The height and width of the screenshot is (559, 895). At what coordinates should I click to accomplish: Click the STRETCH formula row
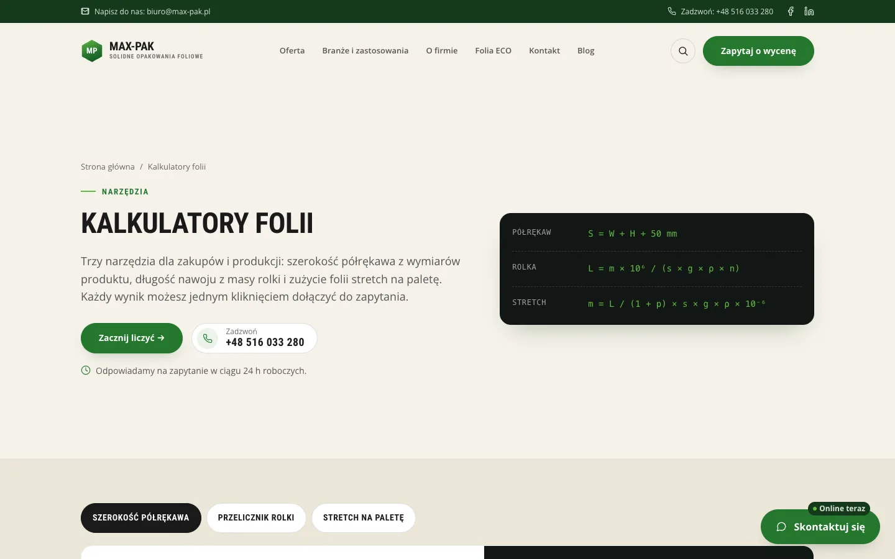pyautogui.click(x=657, y=304)
